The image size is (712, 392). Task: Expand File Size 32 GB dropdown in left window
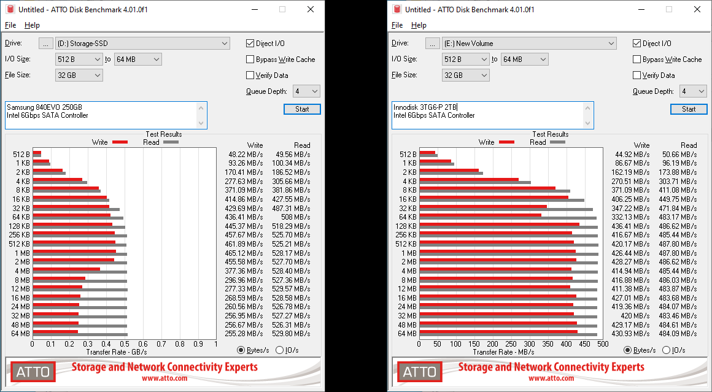pyautogui.click(x=79, y=75)
